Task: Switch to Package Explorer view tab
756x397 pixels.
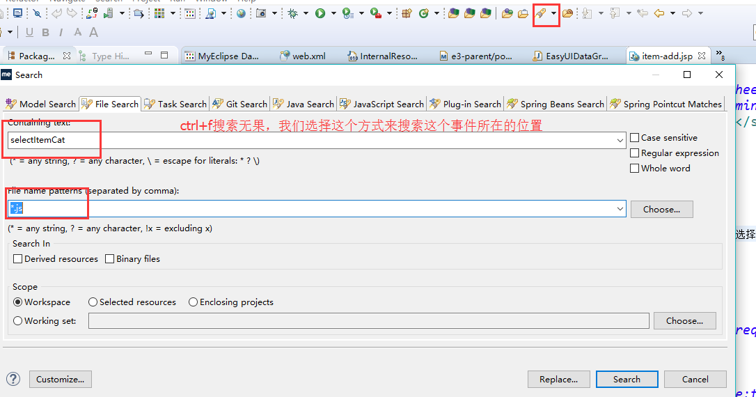Action: coord(37,56)
